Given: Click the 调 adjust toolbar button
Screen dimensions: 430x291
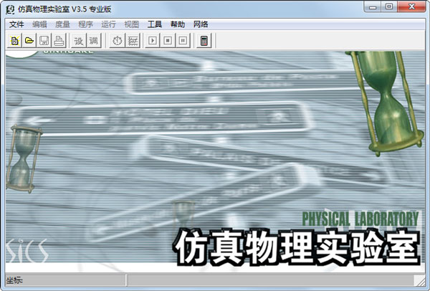Looking at the screenshot, I should click(93, 41).
